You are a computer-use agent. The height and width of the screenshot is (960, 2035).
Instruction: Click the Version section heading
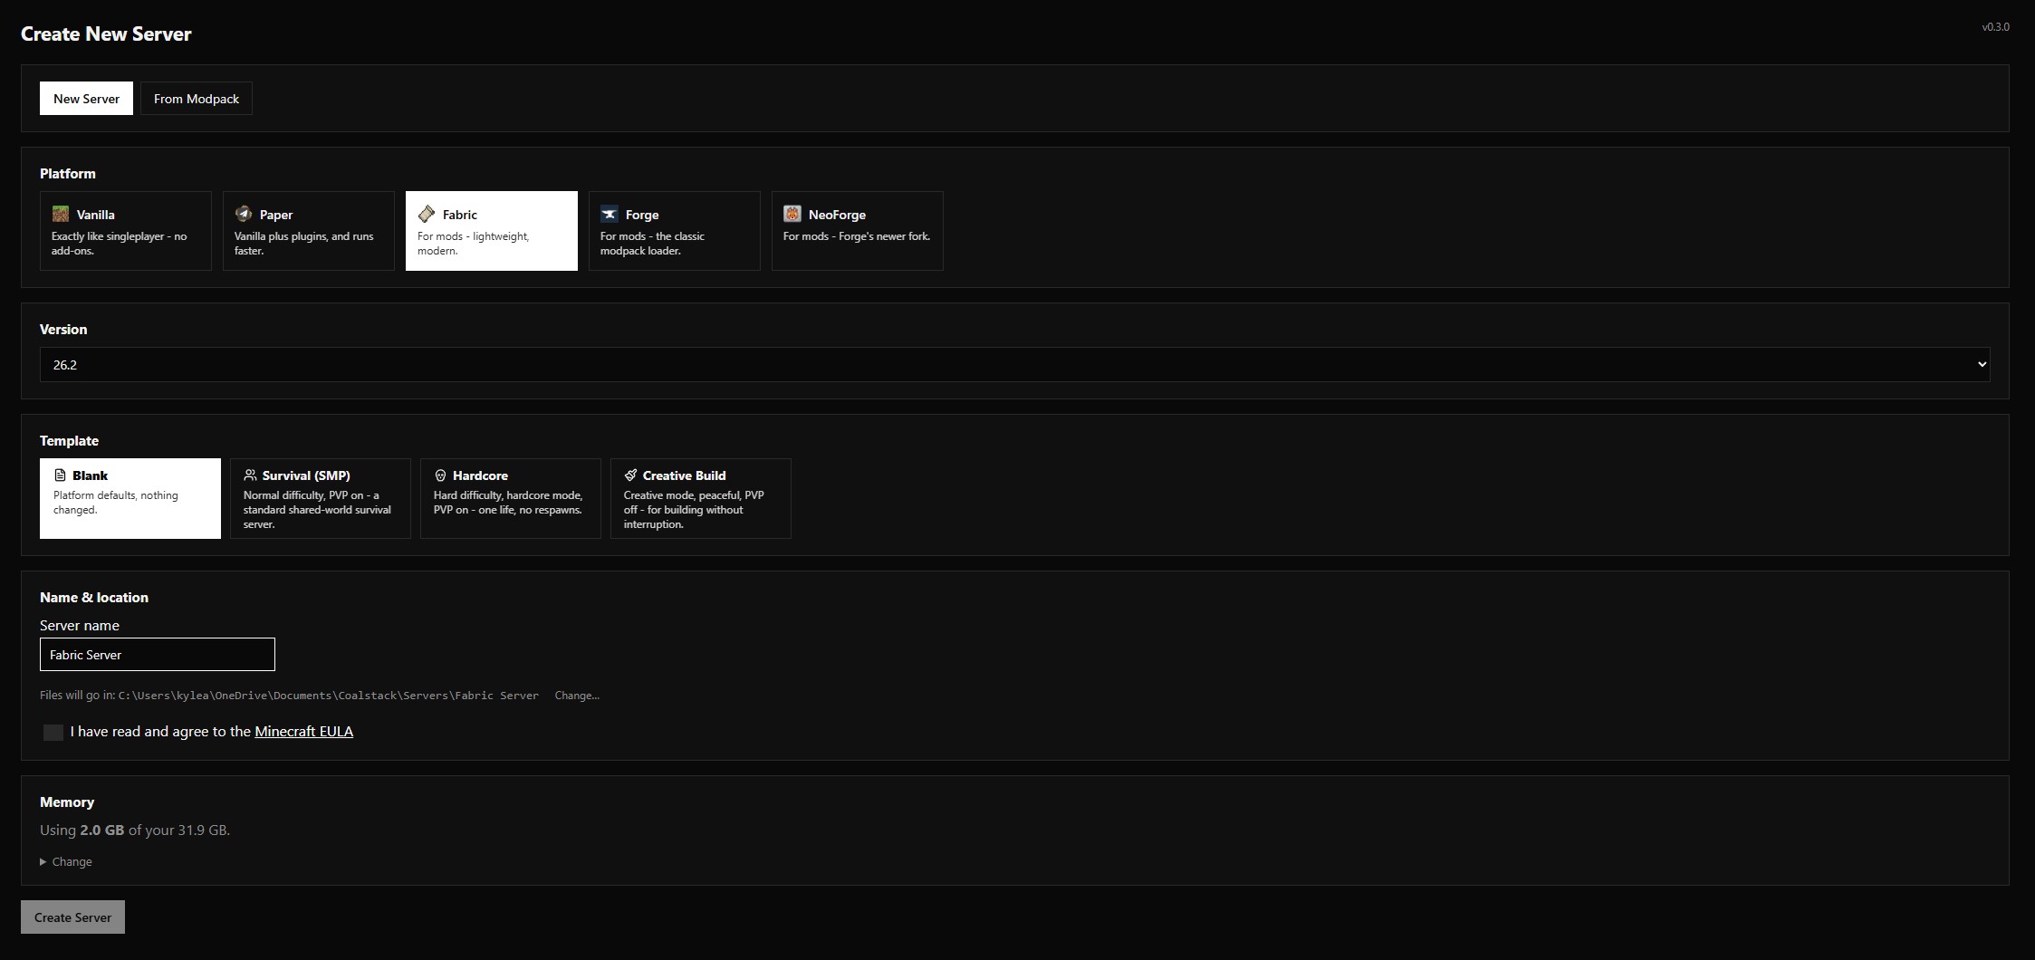coord(63,329)
